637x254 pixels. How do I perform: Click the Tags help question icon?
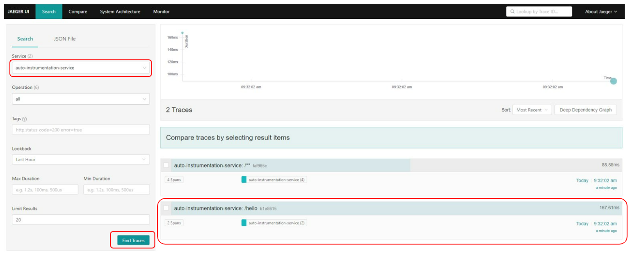tap(25, 119)
